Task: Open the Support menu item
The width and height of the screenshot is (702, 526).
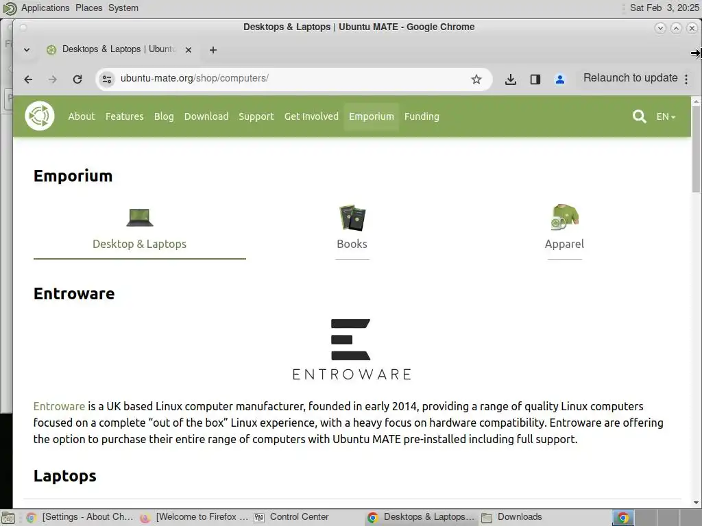Action: pos(256,116)
